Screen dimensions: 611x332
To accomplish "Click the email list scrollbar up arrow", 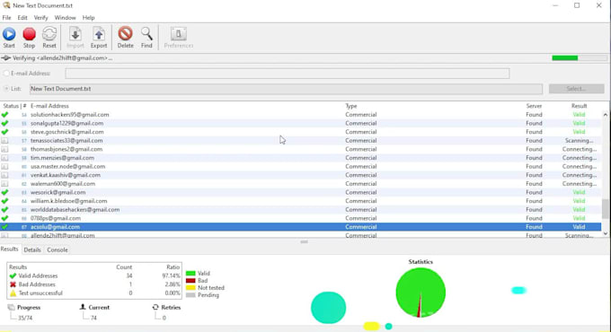I will pyautogui.click(x=605, y=115).
